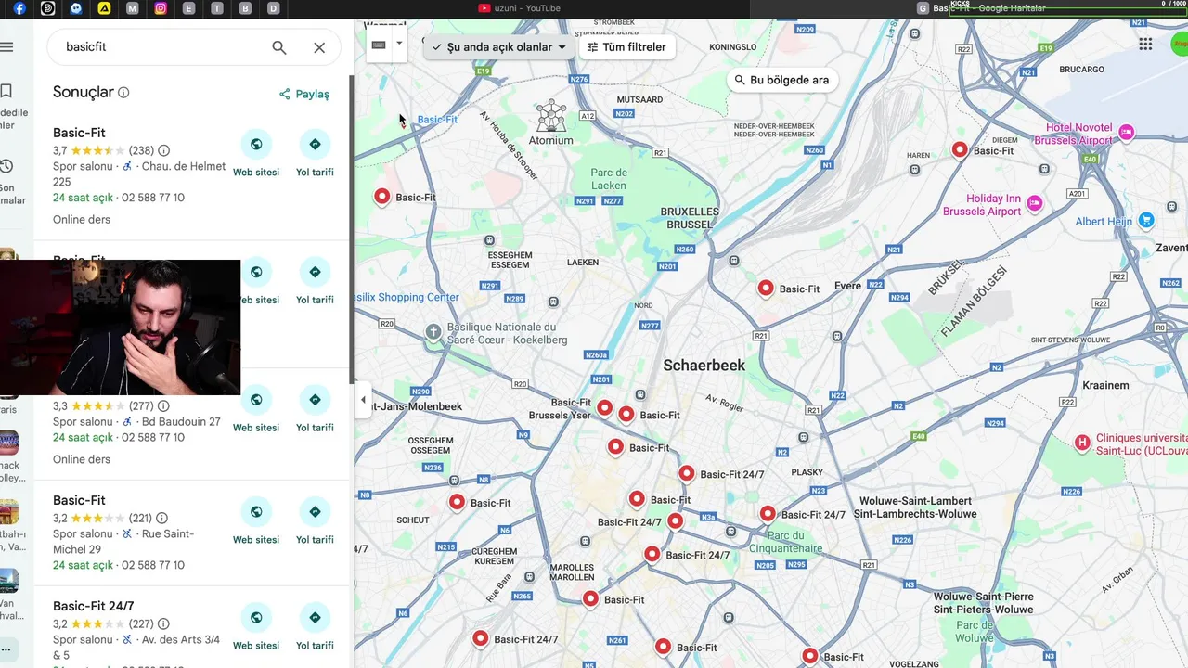Open rating info icon for 227 reviews listing
This screenshot has height=668, width=1188.
pyautogui.click(x=163, y=623)
